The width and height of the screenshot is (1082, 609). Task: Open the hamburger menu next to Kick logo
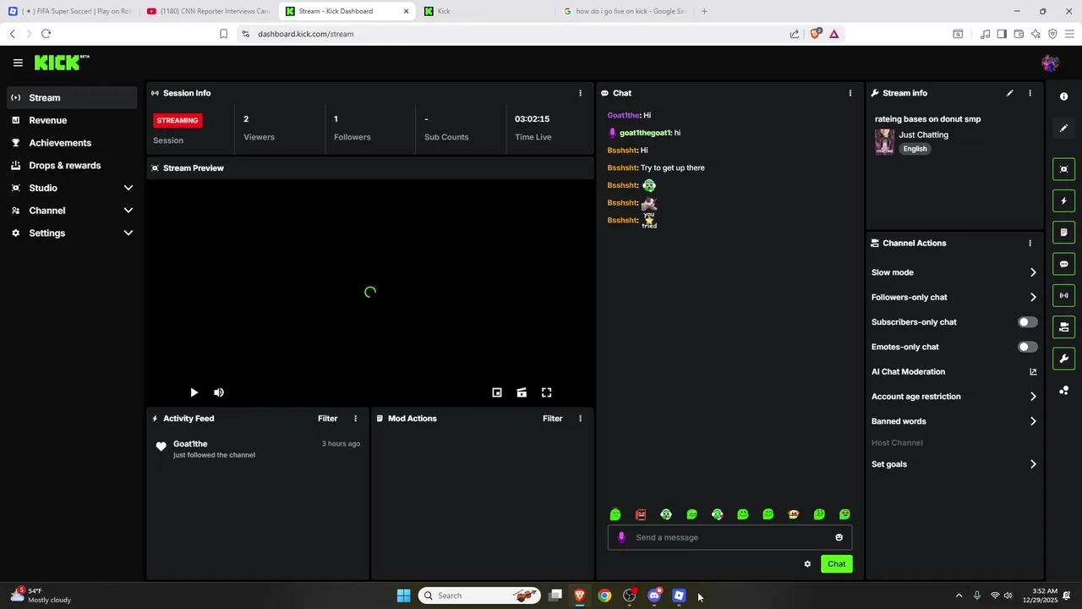tap(18, 63)
